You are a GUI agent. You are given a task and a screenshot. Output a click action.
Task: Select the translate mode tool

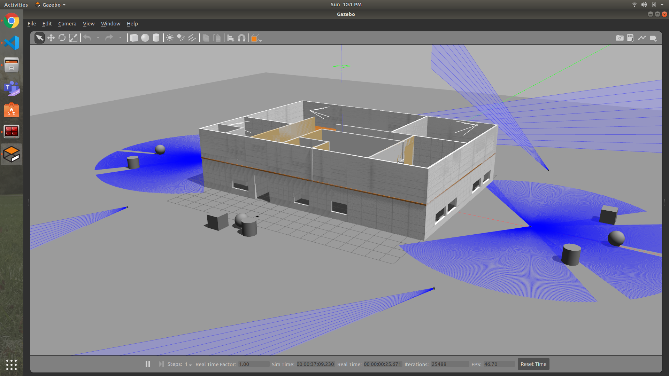(x=51, y=38)
